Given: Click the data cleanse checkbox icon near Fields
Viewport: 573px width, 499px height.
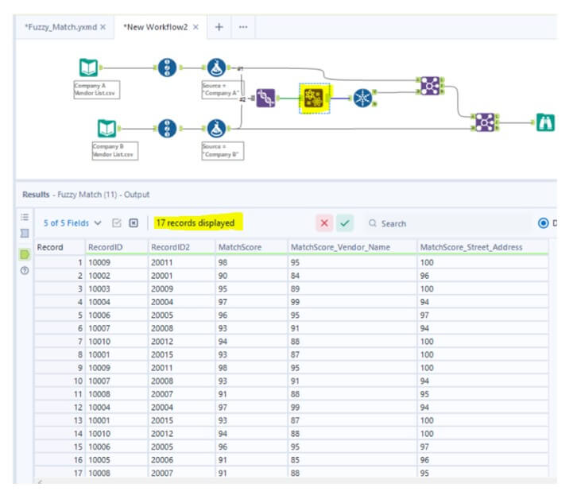Looking at the screenshot, I should point(117,222).
